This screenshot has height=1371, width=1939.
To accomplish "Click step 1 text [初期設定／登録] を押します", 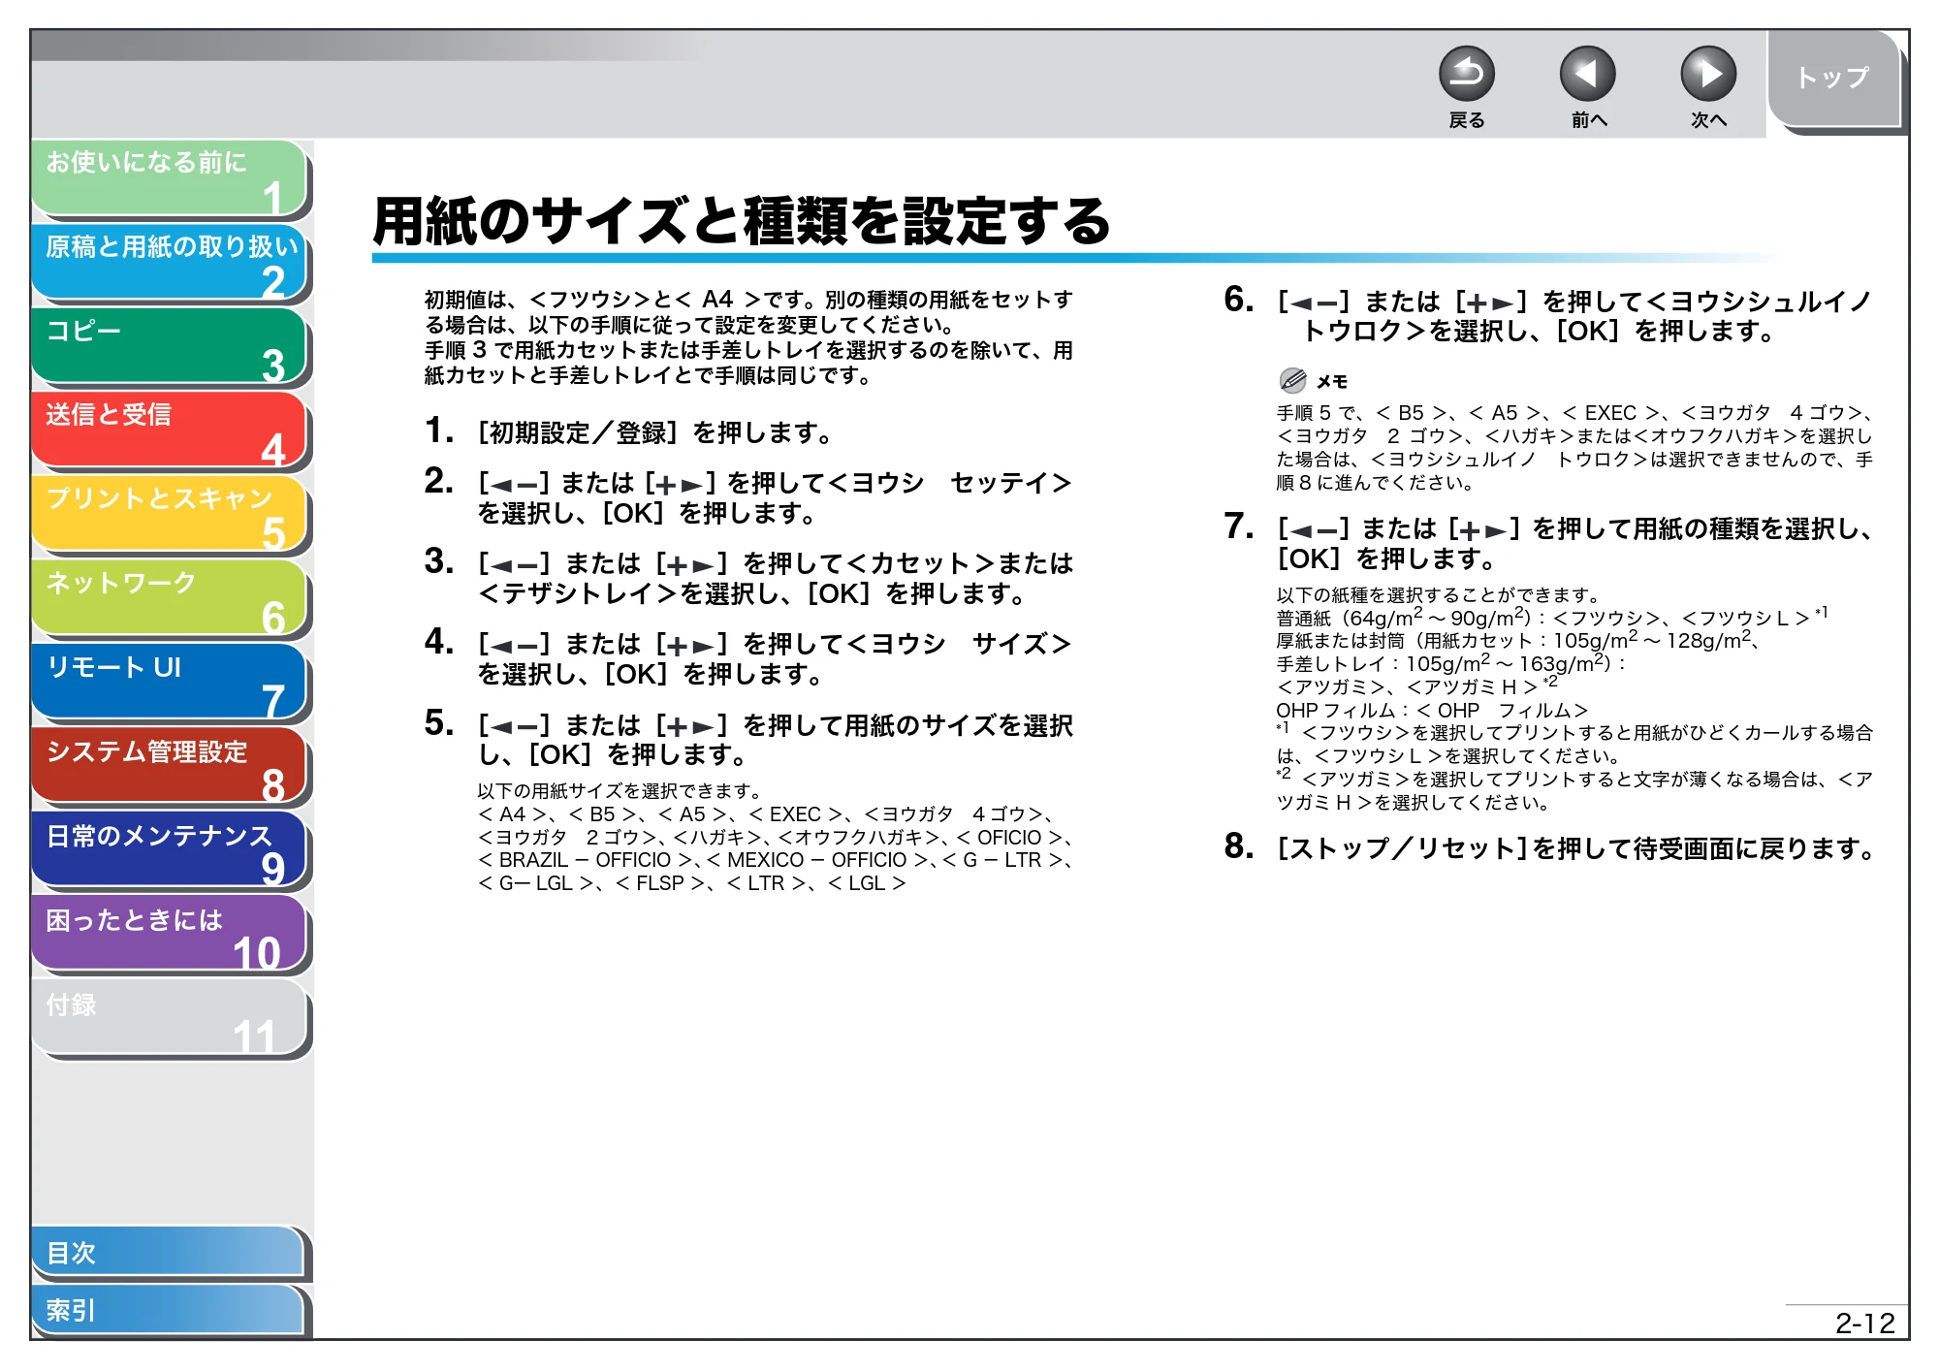I will point(654,432).
